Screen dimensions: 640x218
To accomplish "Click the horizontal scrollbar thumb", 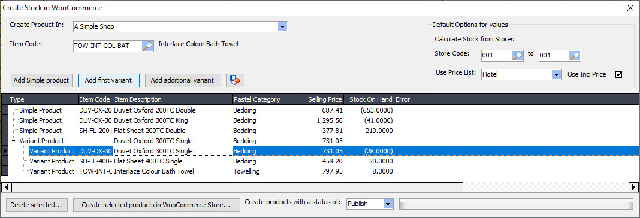I will click(237, 187).
